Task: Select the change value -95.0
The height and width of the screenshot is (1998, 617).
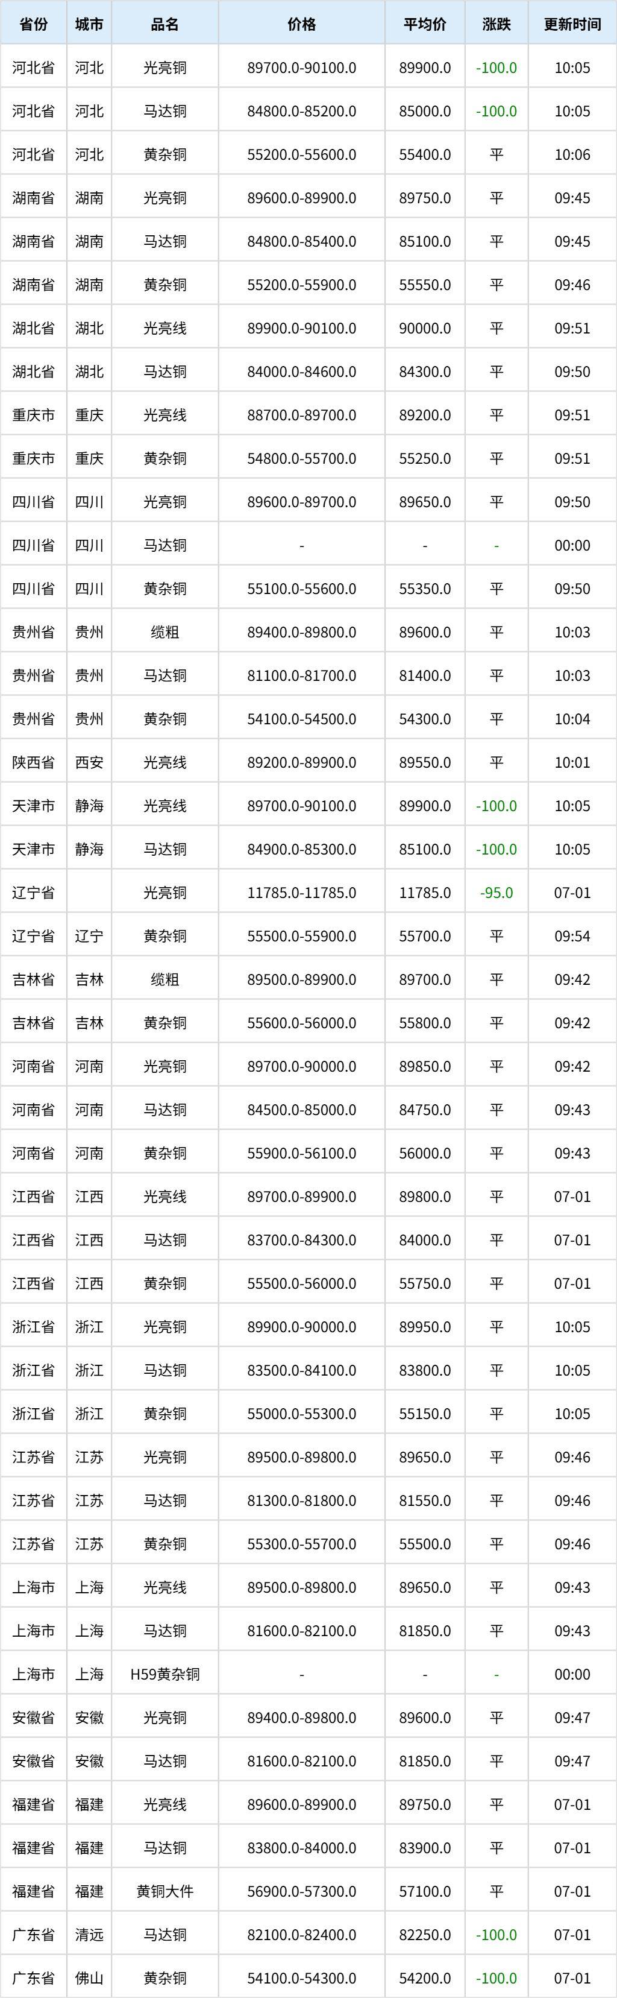Action: 496,893
